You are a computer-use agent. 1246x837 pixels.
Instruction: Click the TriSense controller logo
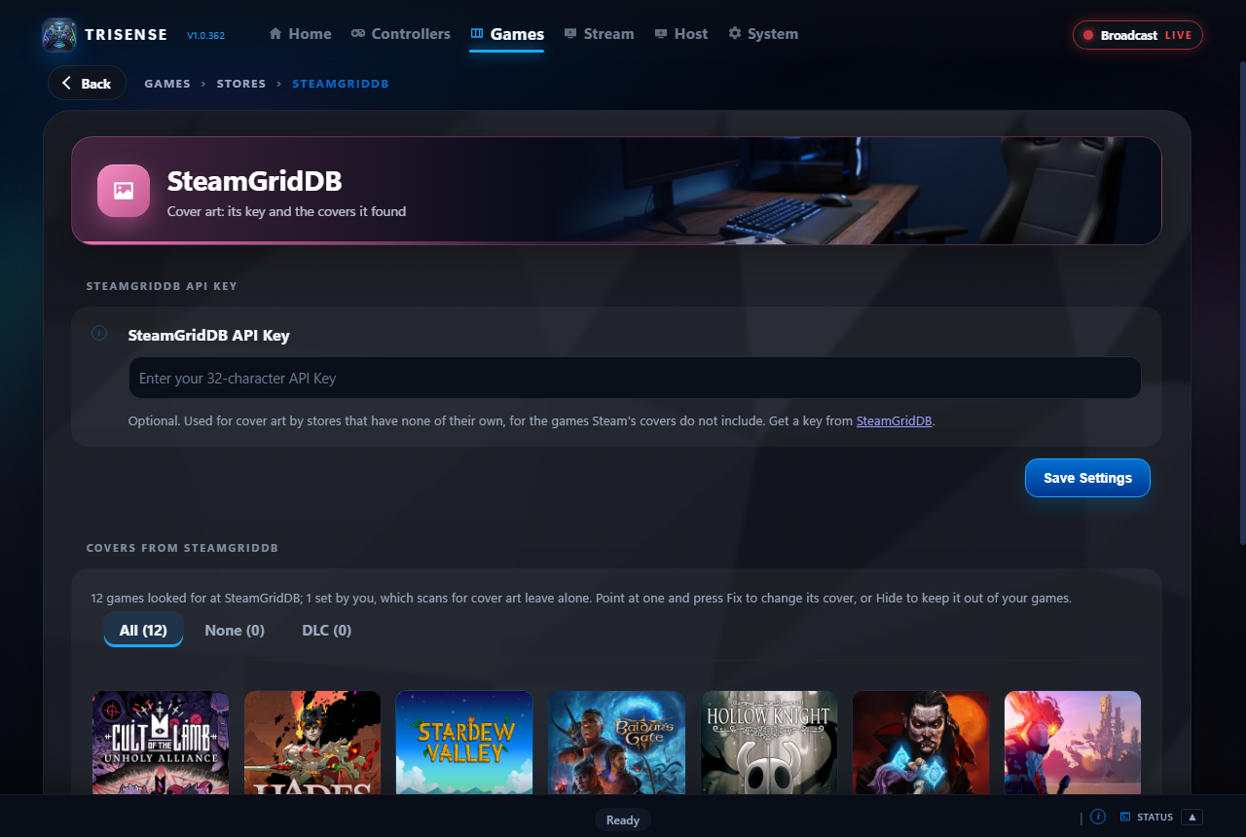pyautogui.click(x=59, y=35)
